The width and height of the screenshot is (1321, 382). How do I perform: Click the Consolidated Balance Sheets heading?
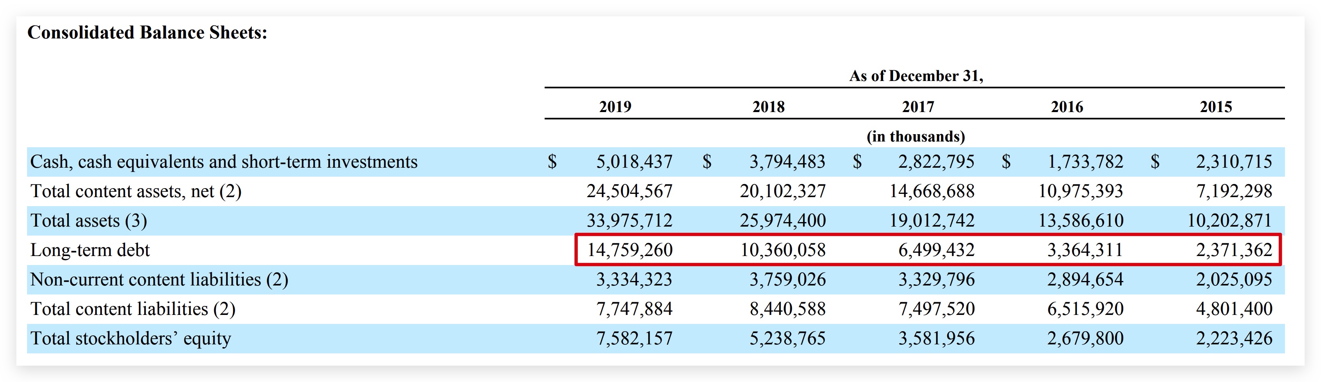click(x=147, y=33)
